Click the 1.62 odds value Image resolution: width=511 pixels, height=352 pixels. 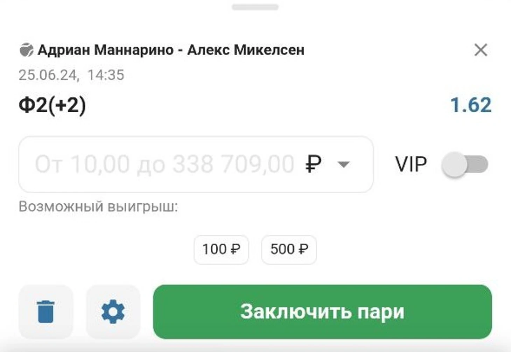pos(471,105)
